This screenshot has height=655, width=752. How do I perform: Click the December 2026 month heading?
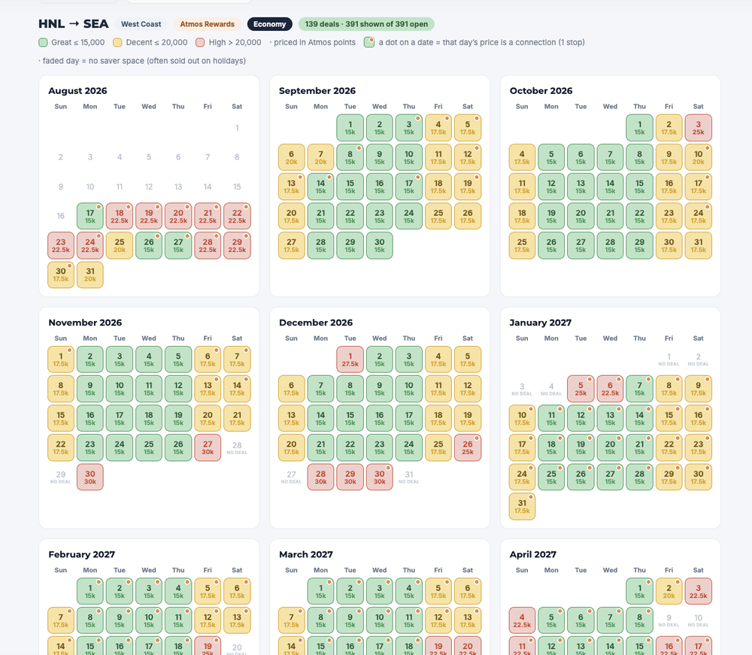pos(316,323)
